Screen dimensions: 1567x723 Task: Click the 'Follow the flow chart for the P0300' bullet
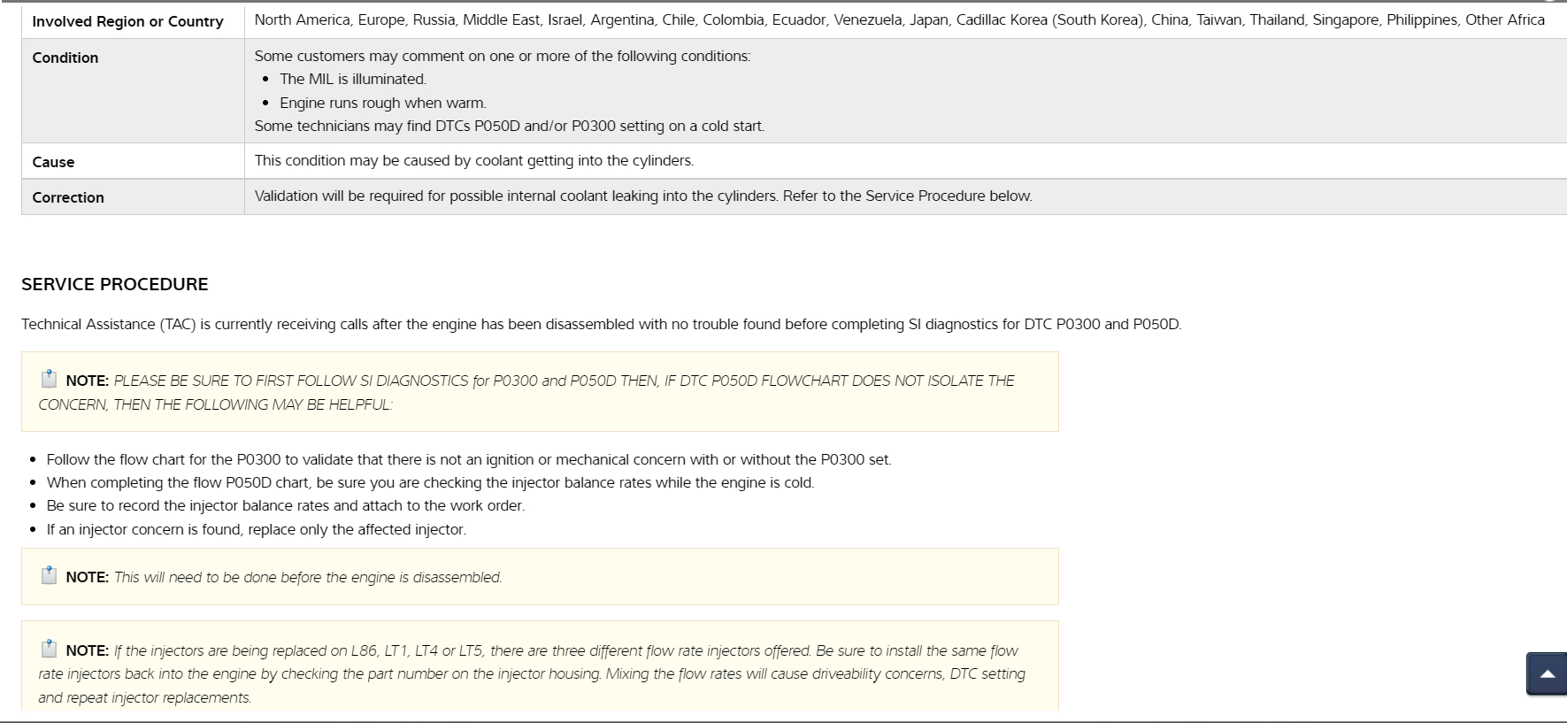[468, 459]
